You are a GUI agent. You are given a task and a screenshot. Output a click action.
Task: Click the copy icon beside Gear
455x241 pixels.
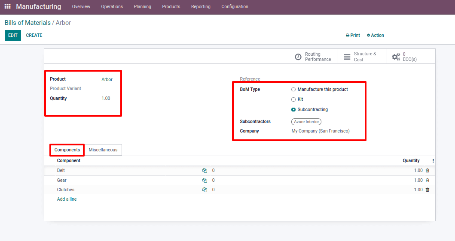(x=205, y=181)
